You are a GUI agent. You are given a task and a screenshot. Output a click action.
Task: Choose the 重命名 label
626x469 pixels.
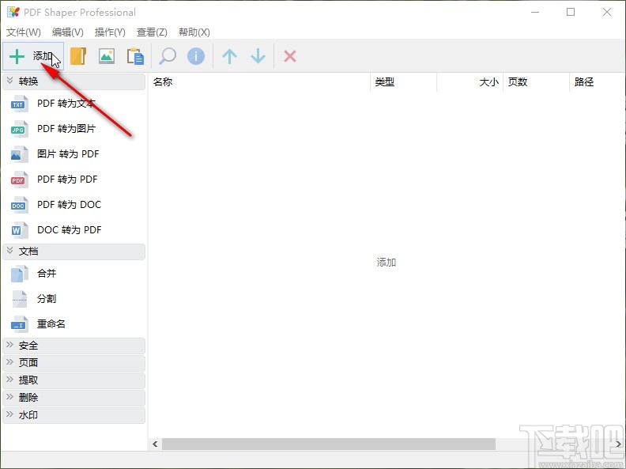(x=51, y=323)
